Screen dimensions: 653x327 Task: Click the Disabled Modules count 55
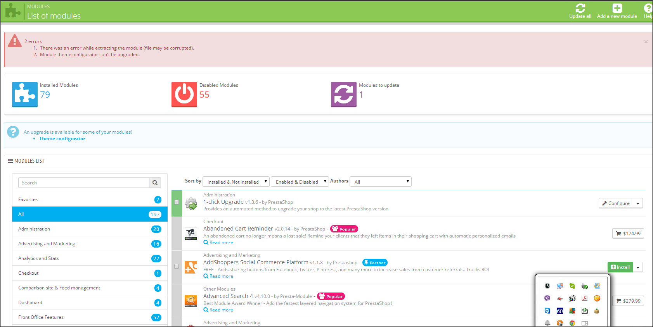coord(204,95)
